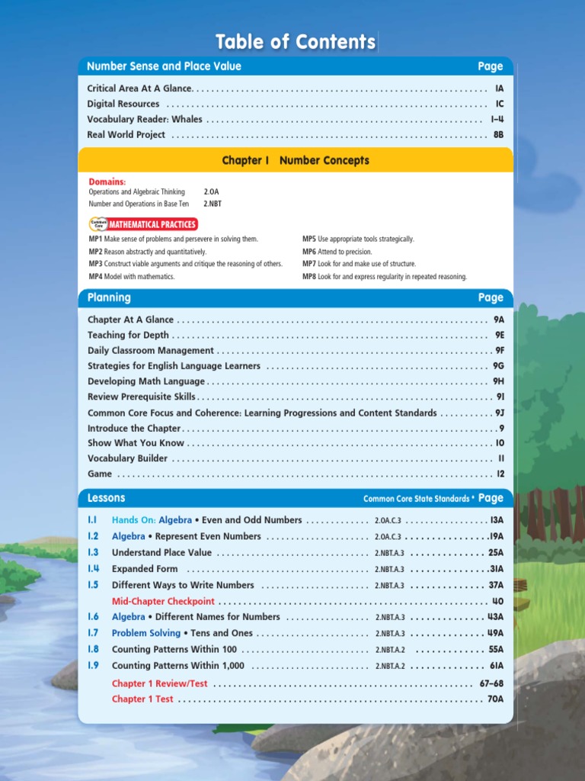Click page number 61A
This screenshot has width=585, height=781.
click(497, 665)
